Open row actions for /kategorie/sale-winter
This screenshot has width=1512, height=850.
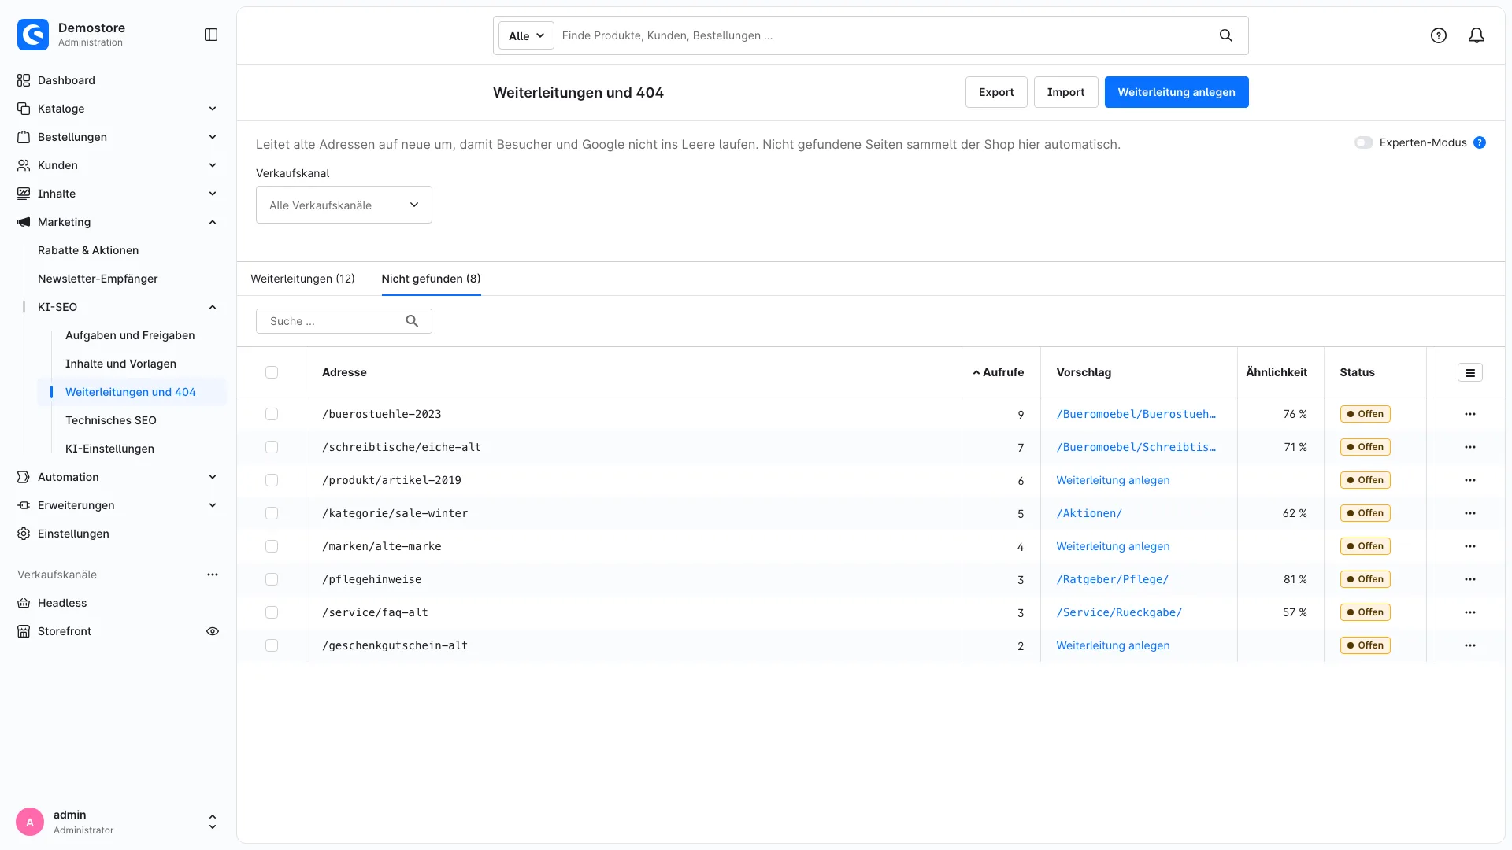click(1470, 513)
